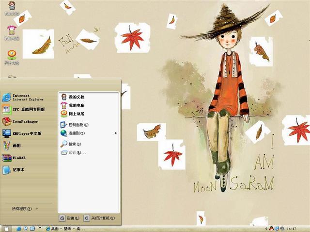Click Internet Explorer quick launch icon

(x=19, y=229)
